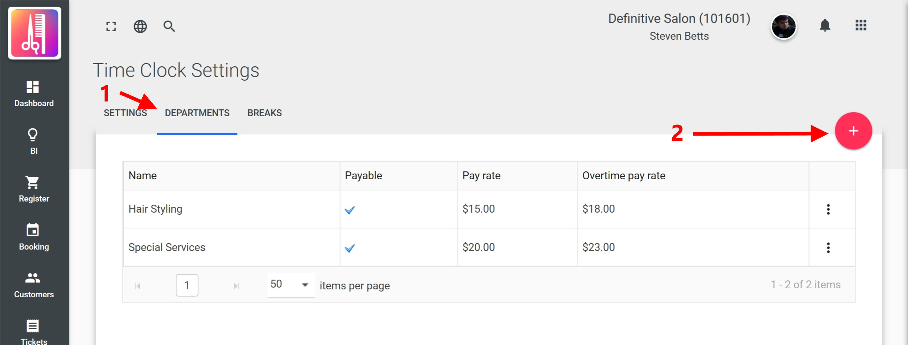This screenshot has height=345, width=908.
Task: Open the notifications bell
Action: [825, 25]
